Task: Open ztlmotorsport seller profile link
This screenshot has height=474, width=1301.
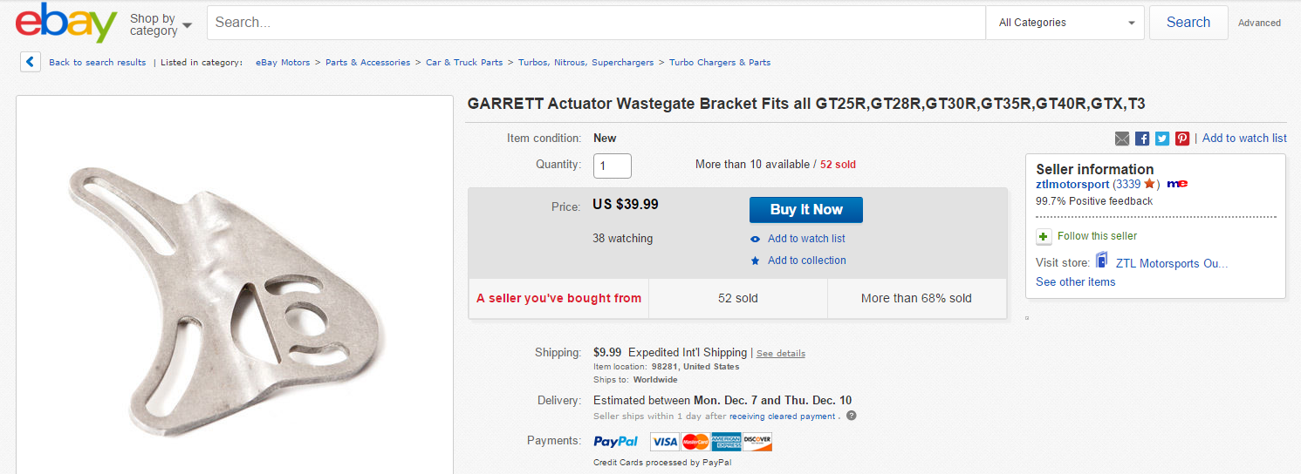Action: 1072,184
